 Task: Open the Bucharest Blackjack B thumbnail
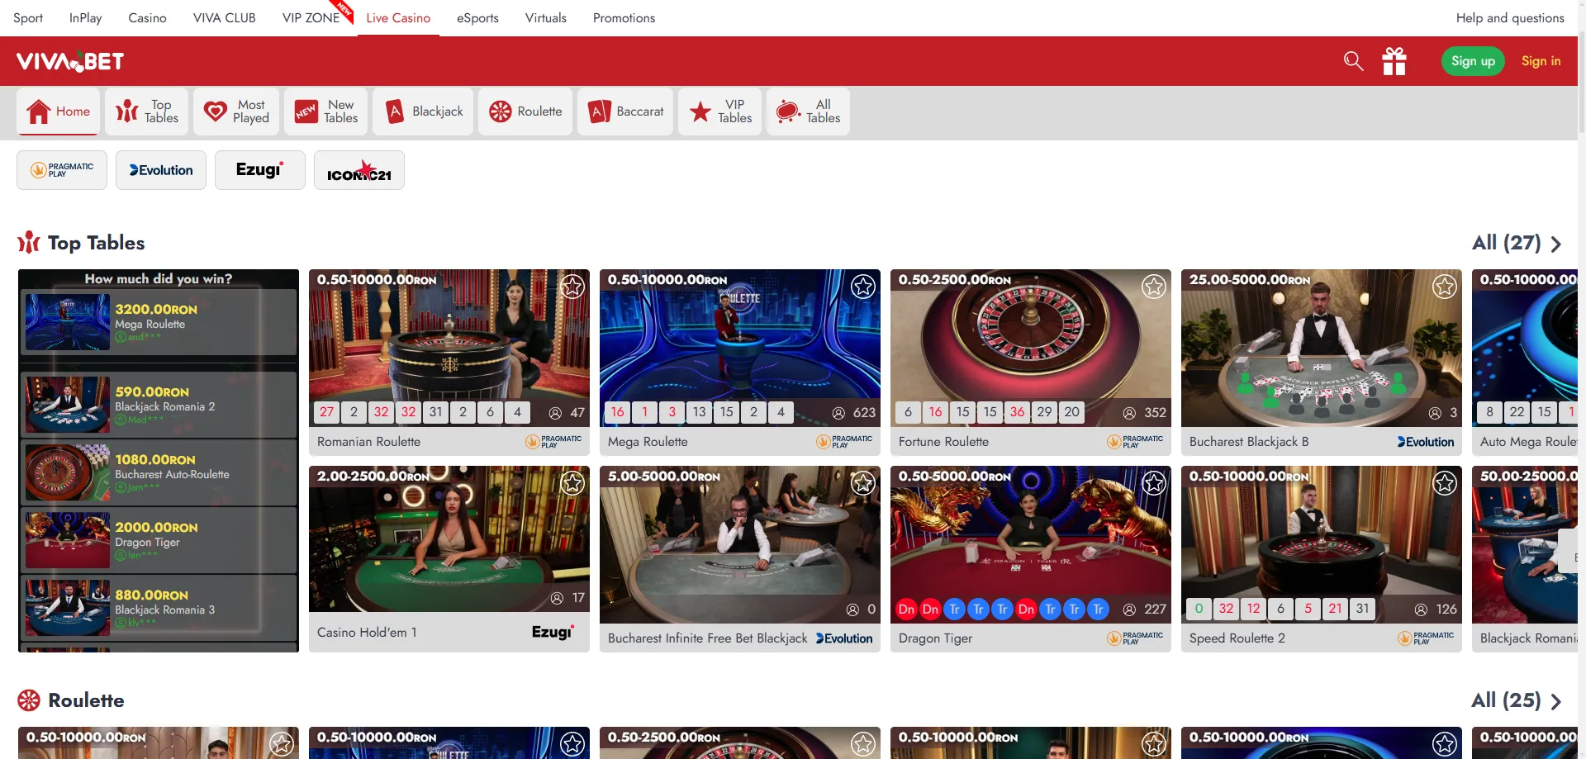coord(1322,348)
